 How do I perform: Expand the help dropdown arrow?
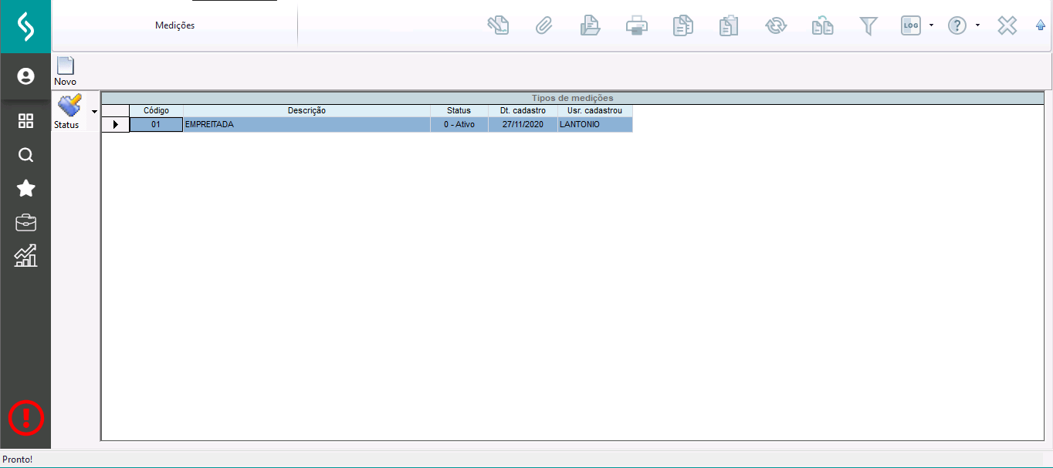tap(977, 25)
